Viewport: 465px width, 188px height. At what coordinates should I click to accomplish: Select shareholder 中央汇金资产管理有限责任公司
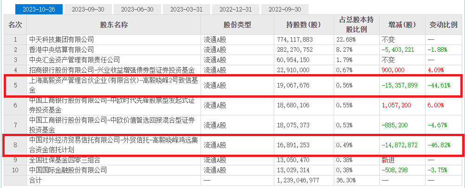pyautogui.click(x=74, y=60)
